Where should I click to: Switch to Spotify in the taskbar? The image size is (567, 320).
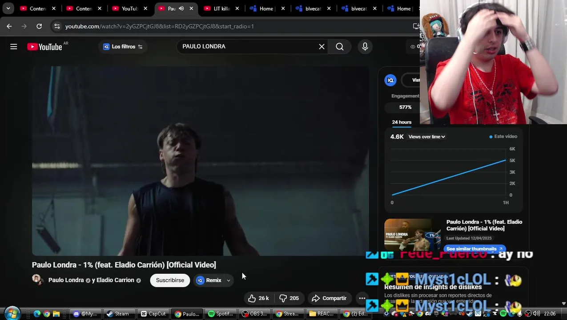(x=221, y=314)
